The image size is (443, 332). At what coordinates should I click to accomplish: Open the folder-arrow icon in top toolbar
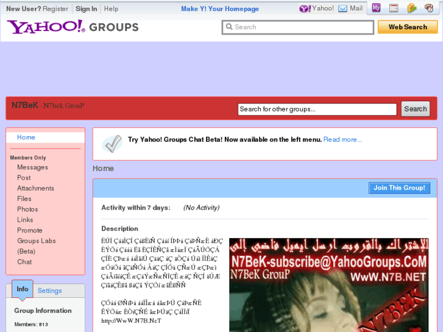412,8
